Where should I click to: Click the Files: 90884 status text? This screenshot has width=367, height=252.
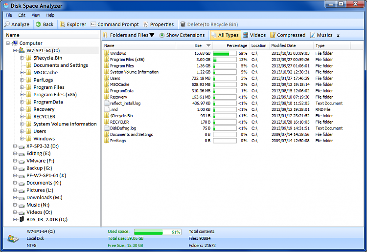coord(200,238)
